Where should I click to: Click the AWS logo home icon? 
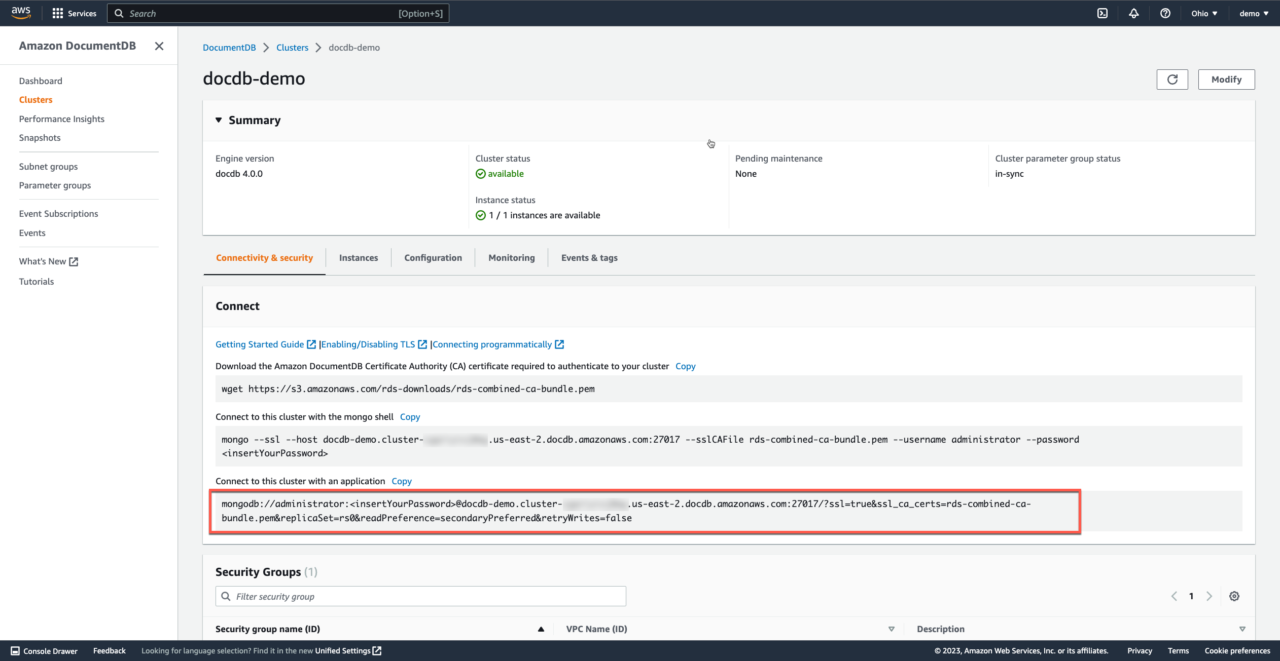pyautogui.click(x=21, y=12)
